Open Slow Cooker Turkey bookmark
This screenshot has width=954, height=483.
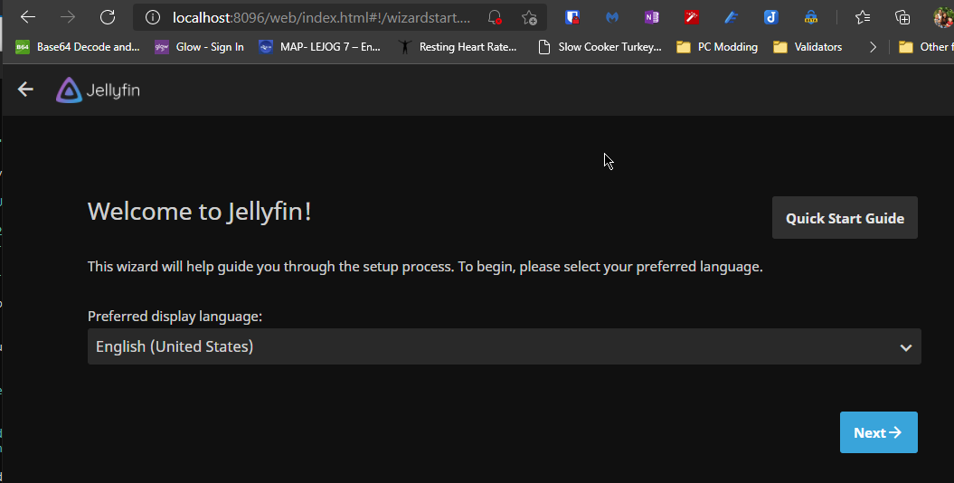point(600,47)
